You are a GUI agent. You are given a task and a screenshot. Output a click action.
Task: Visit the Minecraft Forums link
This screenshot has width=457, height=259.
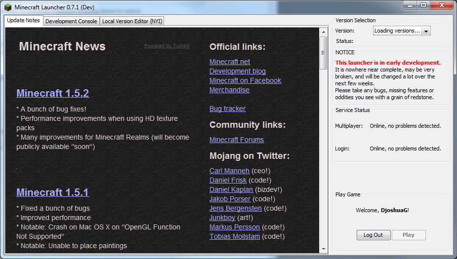click(237, 140)
